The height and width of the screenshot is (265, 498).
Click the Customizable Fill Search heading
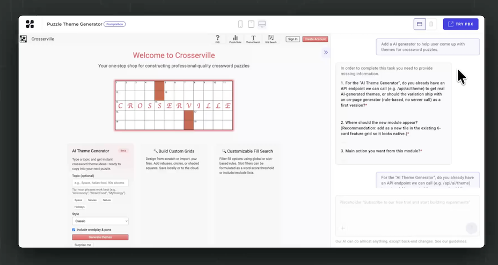click(x=247, y=151)
